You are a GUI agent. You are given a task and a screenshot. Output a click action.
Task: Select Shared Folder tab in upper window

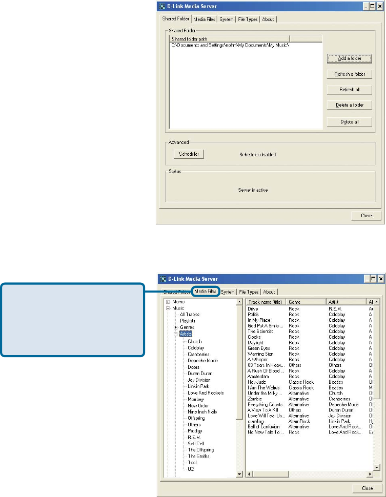(x=176, y=18)
